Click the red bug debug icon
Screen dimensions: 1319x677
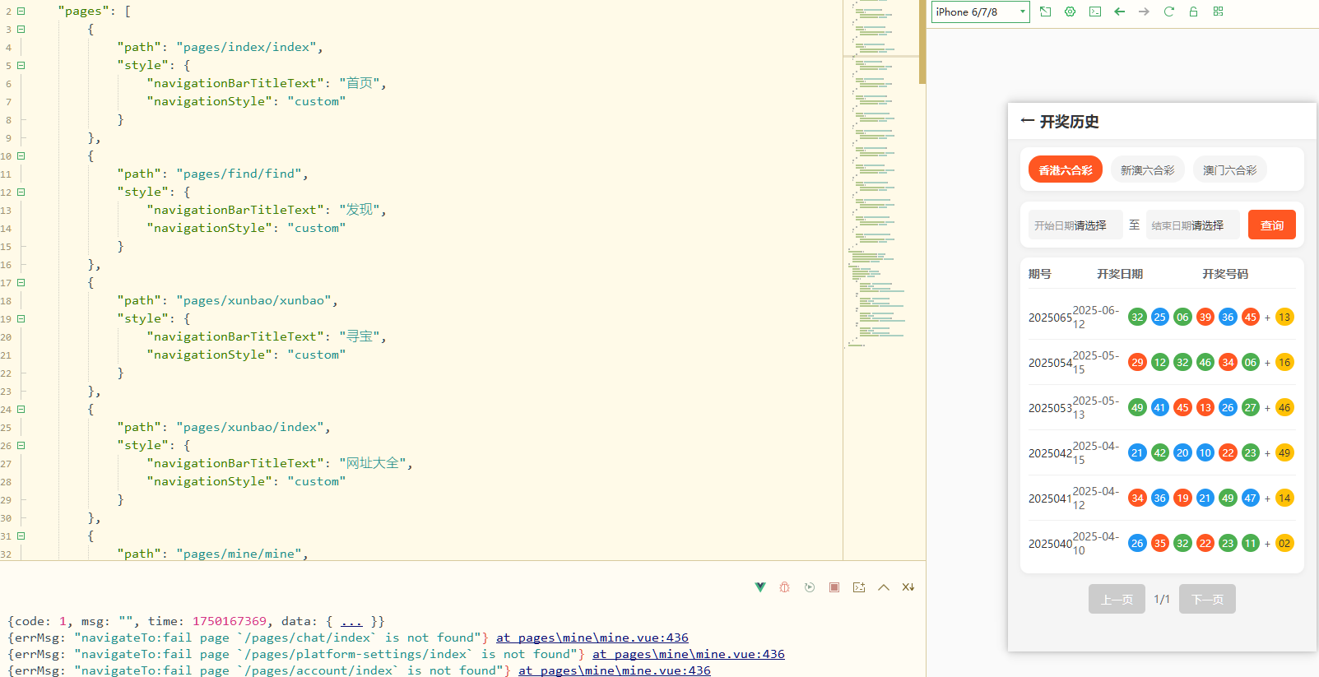(x=784, y=587)
